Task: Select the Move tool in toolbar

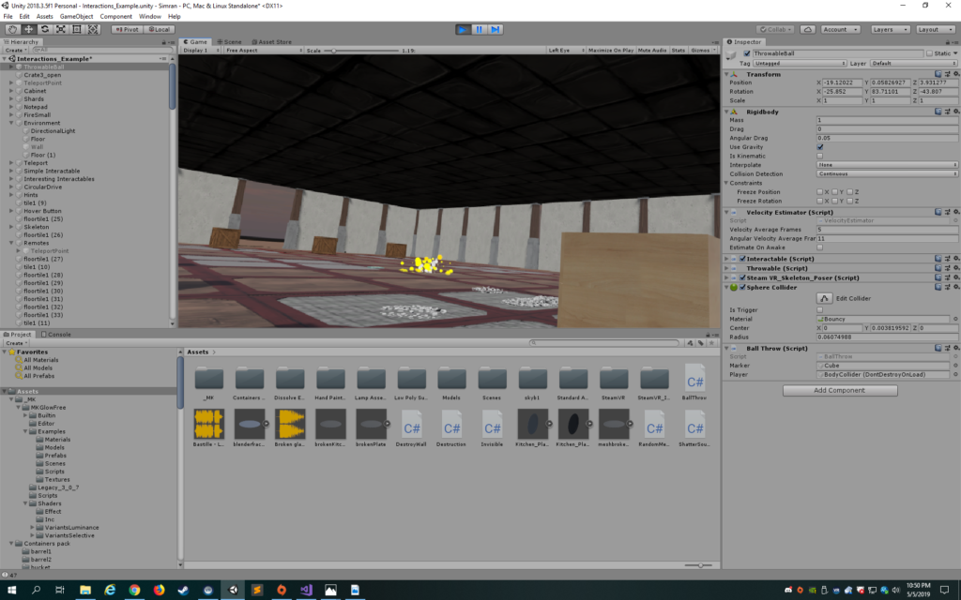Action: point(28,29)
